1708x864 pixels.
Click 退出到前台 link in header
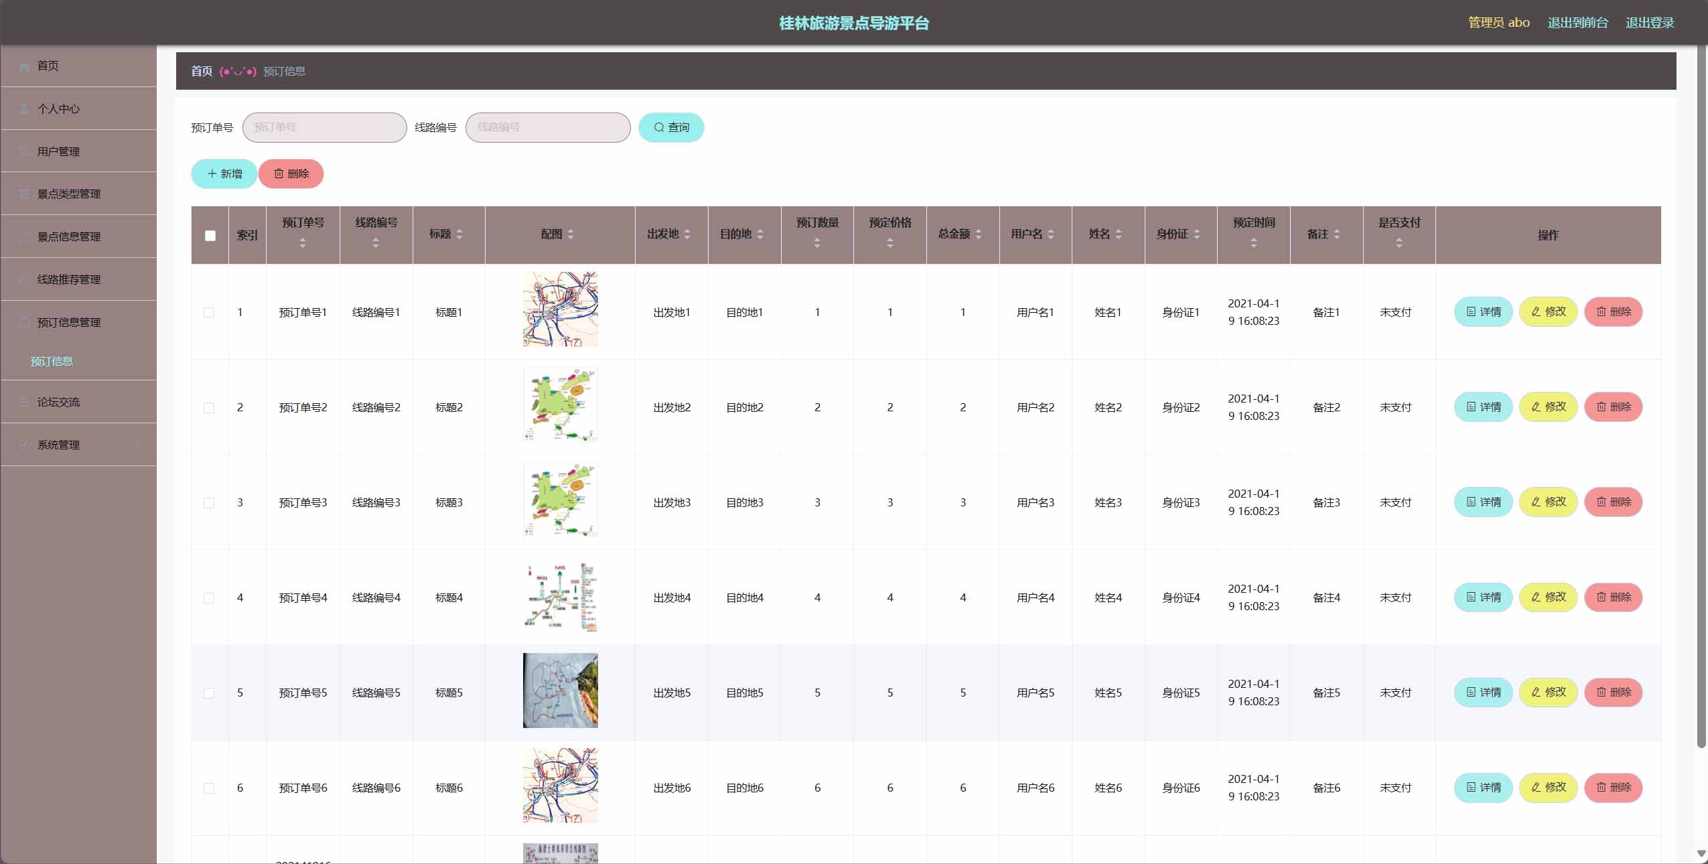point(1577,23)
